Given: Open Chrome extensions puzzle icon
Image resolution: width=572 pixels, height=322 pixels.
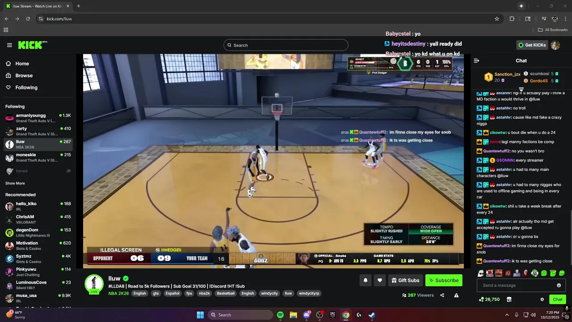Looking at the screenshot, I should 512,19.
